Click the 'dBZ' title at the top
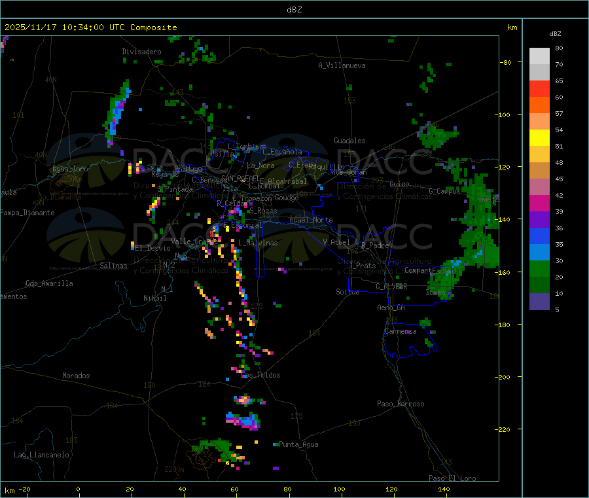Viewport: 589px width, 498px height. click(294, 10)
